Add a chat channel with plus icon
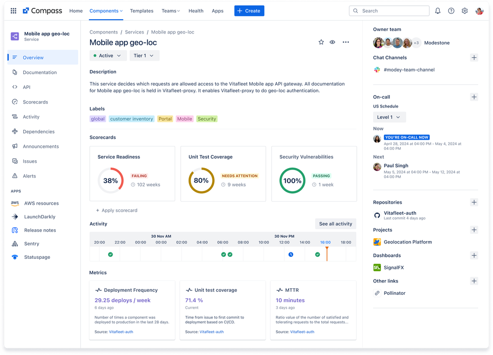The height and width of the screenshot is (355, 493). (474, 58)
